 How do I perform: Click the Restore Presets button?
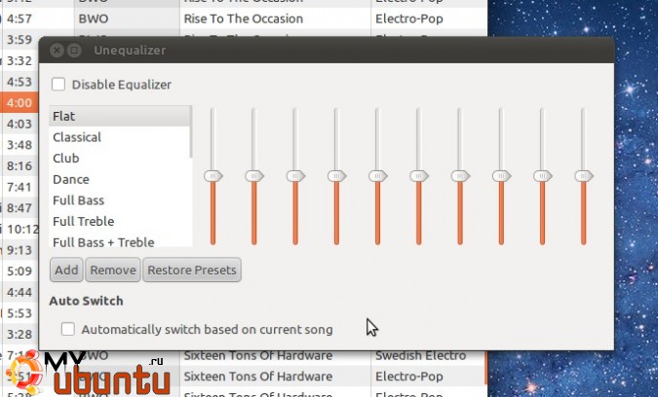coord(191,270)
